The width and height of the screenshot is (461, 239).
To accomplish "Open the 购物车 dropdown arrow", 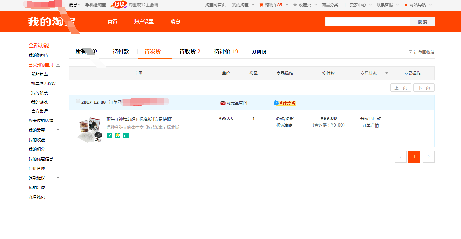I will pyautogui.click(x=287, y=5).
